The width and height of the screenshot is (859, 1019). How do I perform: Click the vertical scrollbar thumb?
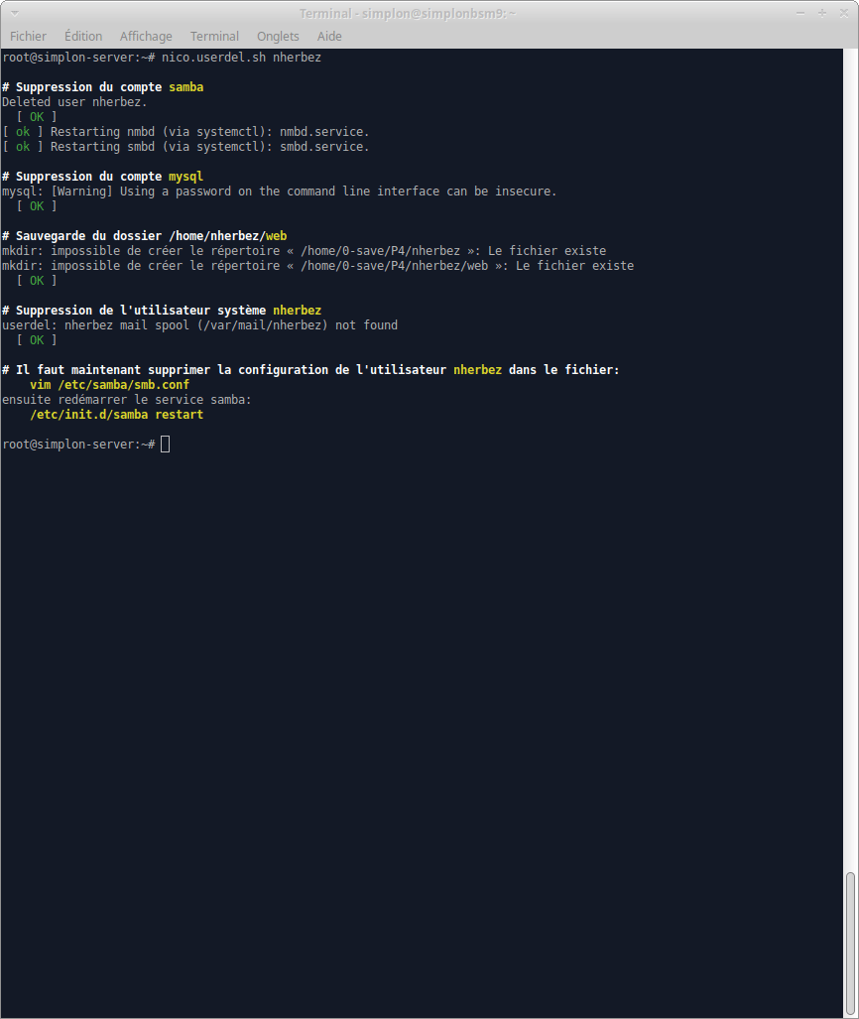tap(850, 943)
